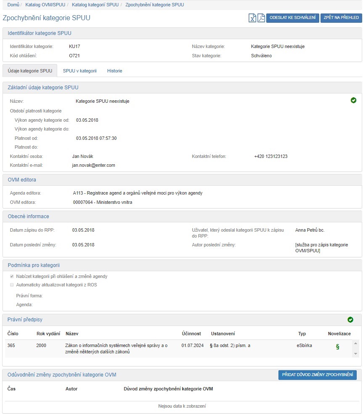363x414 pixels.
Task: Switch to the 'SPUU v kategorii' tab
Action: [79, 71]
